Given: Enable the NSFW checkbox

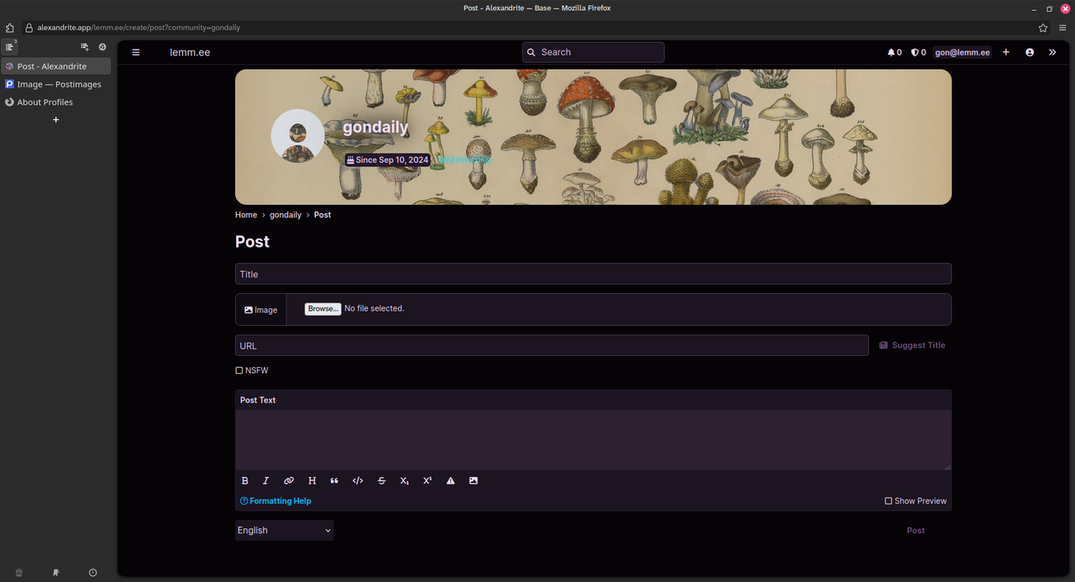Looking at the screenshot, I should [x=239, y=370].
